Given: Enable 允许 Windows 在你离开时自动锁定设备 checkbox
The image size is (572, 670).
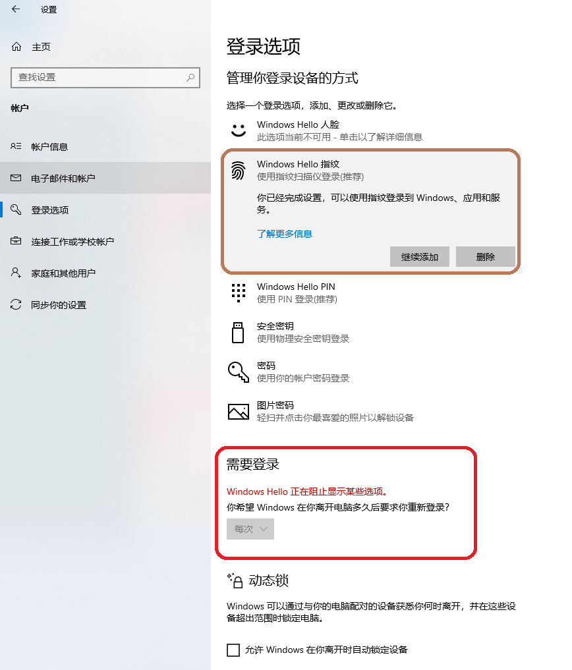Looking at the screenshot, I should pos(233,650).
